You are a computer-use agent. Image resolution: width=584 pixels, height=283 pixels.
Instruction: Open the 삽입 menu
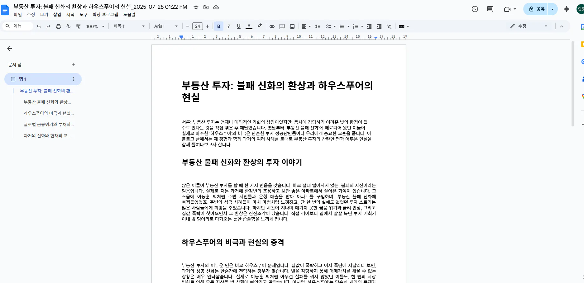point(57,14)
